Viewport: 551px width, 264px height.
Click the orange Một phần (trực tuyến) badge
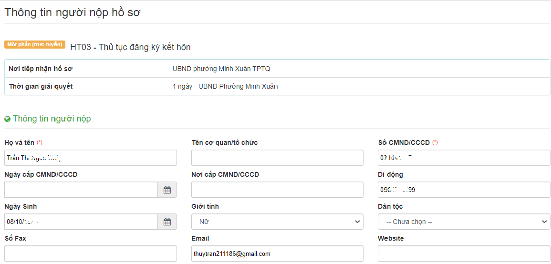point(35,45)
